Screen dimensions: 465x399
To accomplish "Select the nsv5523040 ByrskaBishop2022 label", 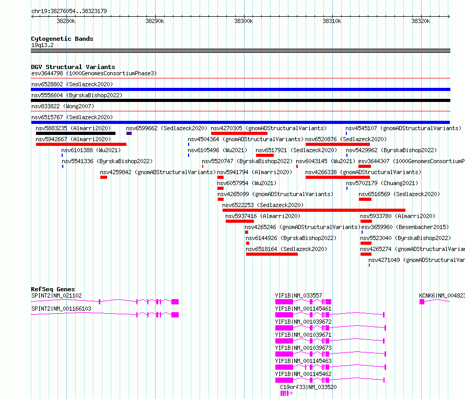I will [405, 238].
